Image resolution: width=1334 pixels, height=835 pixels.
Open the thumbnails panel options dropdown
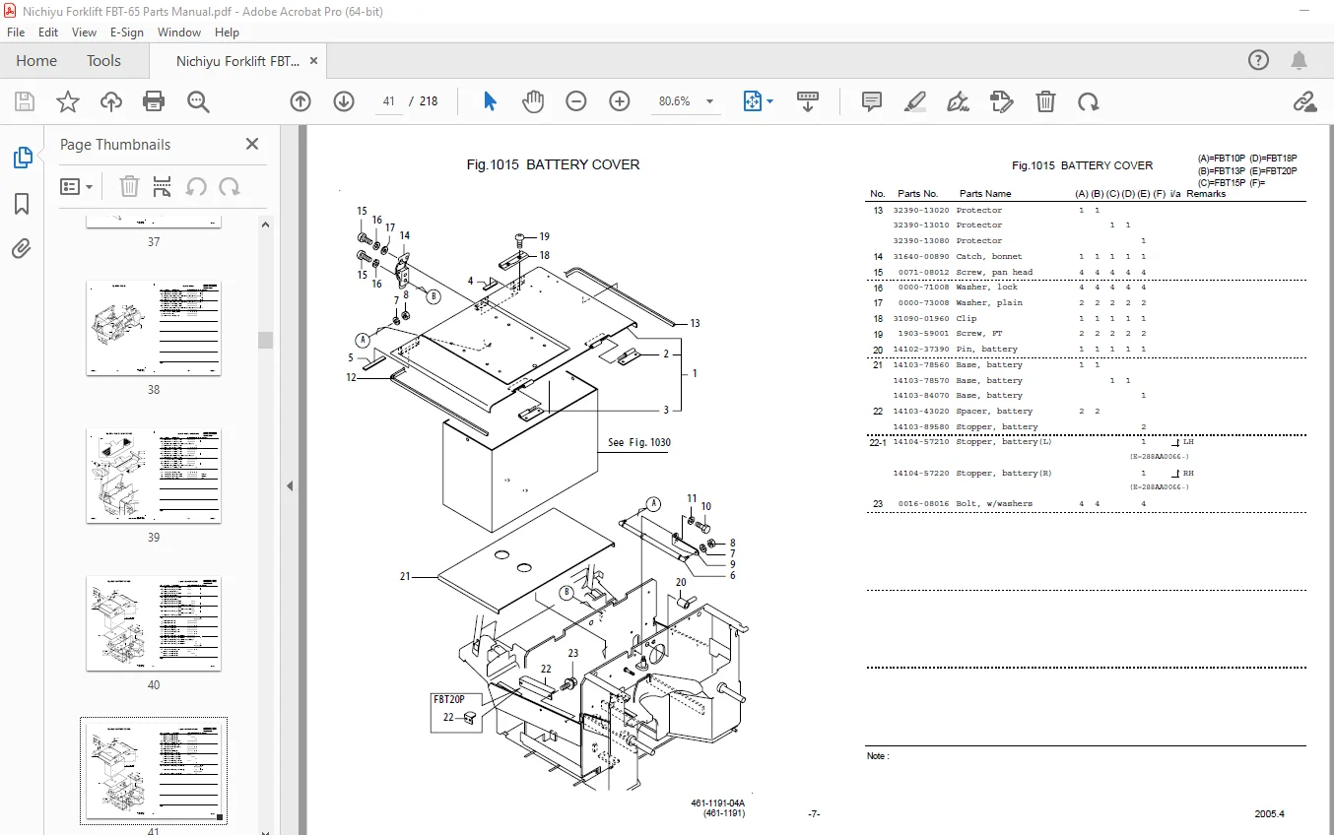77,186
